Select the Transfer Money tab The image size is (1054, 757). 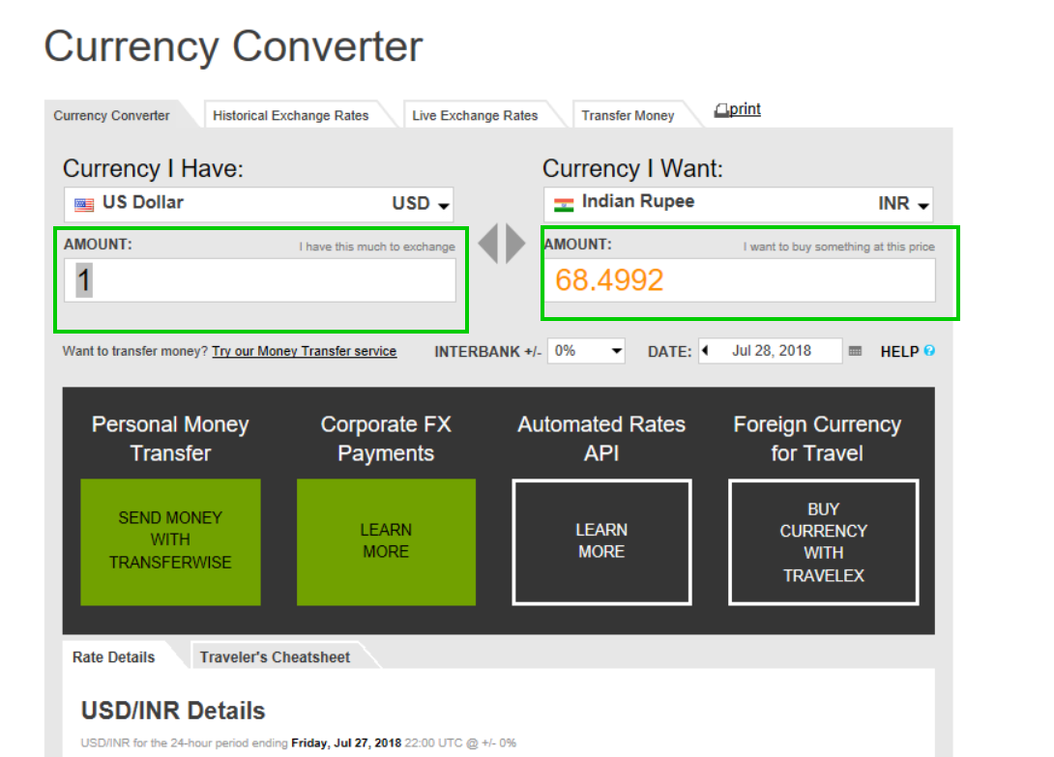(628, 115)
